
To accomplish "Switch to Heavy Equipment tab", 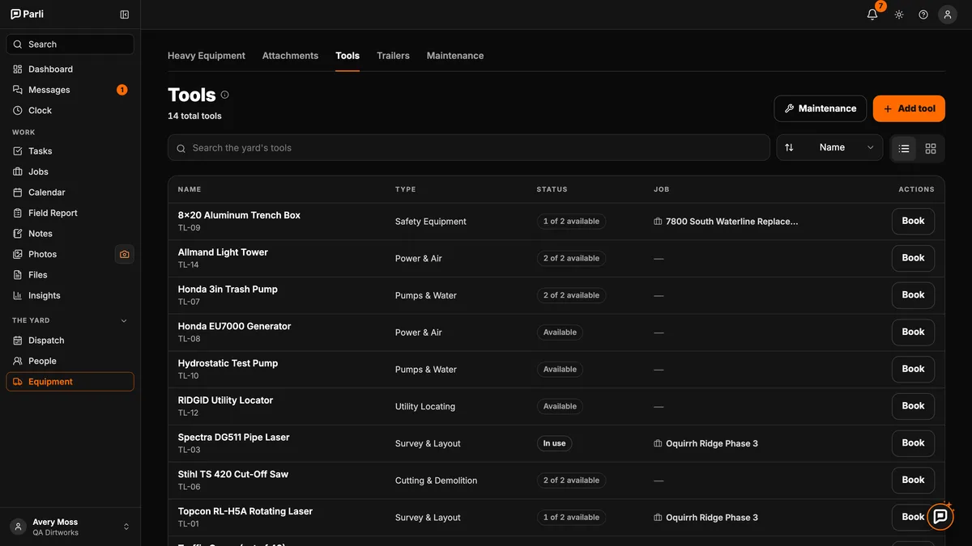I will tap(207, 56).
